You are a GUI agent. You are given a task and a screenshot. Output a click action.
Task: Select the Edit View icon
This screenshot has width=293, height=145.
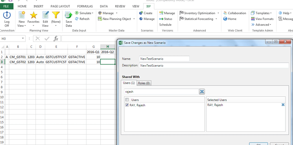45,15
